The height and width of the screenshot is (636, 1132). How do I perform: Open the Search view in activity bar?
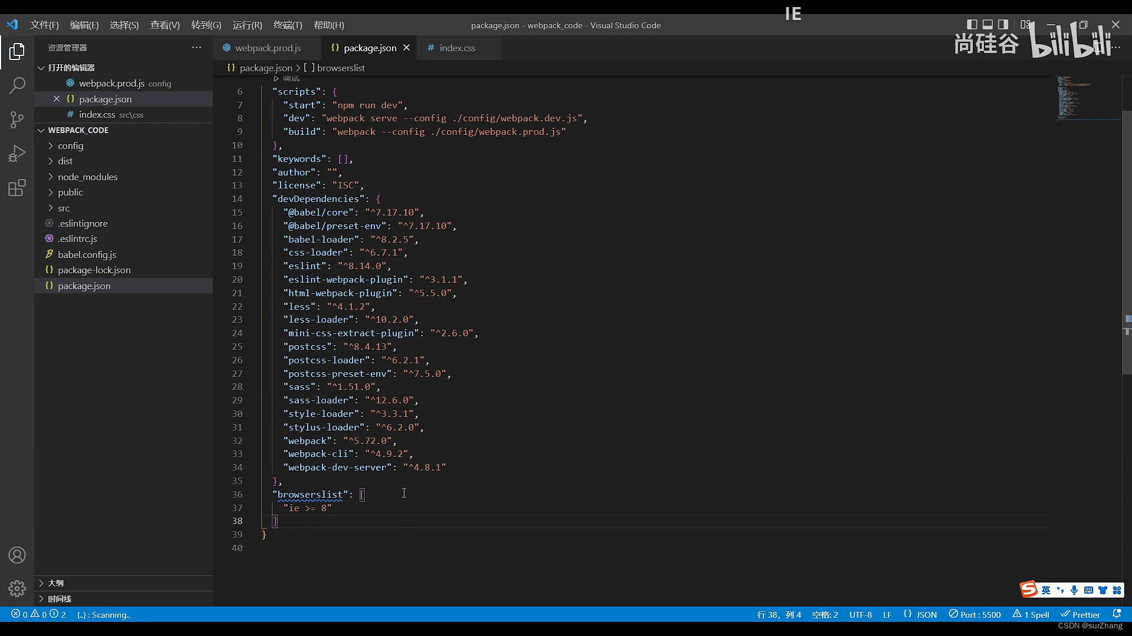pos(17,85)
